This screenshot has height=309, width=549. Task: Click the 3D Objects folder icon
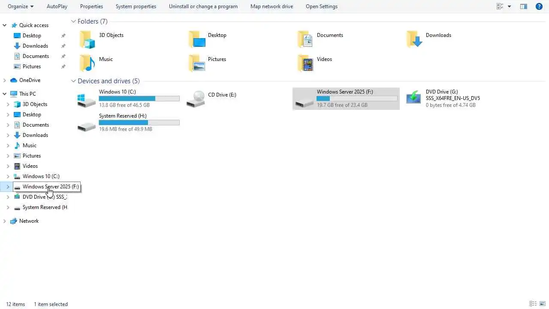[x=87, y=39]
